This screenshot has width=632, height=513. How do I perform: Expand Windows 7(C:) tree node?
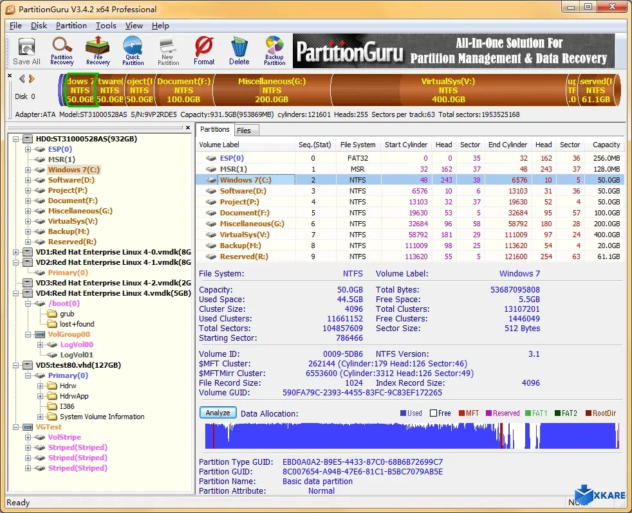pos(28,170)
